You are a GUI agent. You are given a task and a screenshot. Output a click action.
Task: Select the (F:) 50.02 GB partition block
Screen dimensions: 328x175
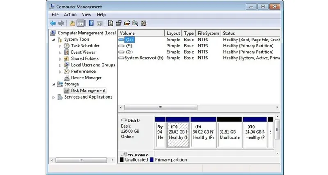tap(203, 132)
